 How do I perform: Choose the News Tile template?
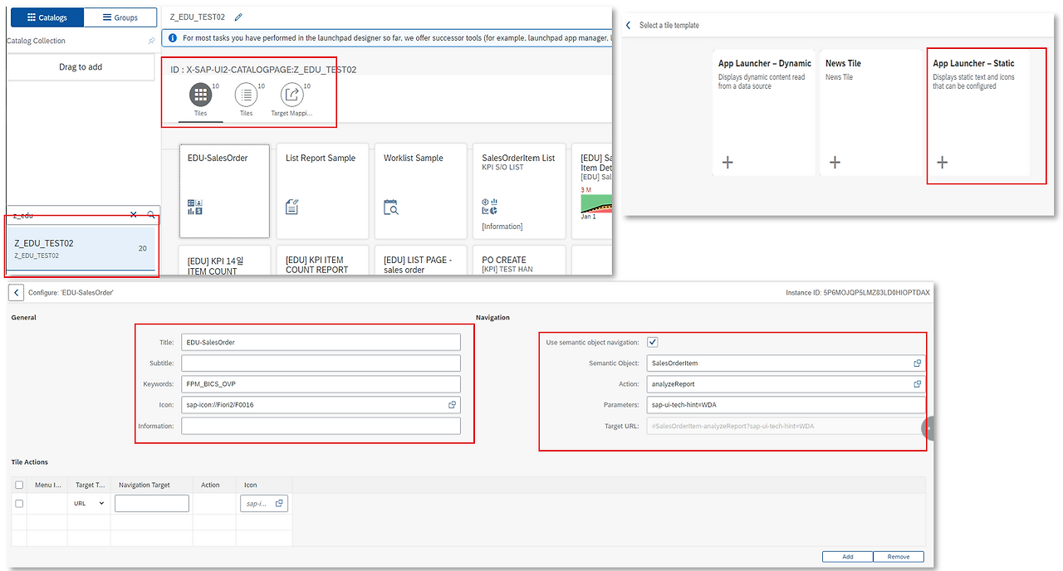pos(871,112)
